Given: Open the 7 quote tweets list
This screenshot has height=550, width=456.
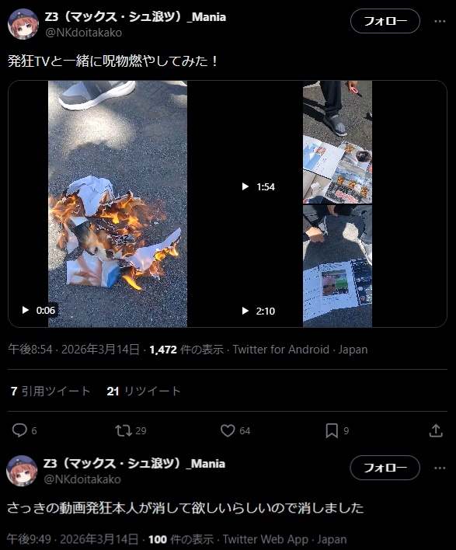Looking at the screenshot, I should click(x=50, y=391).
